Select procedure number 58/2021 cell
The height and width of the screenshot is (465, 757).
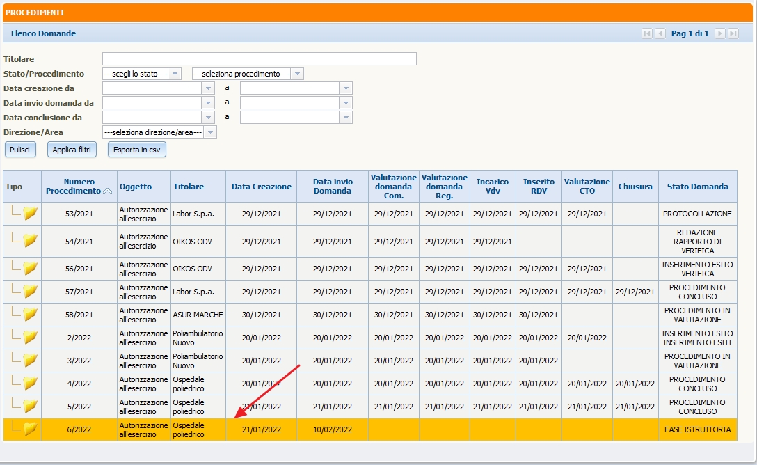(79, 315)
